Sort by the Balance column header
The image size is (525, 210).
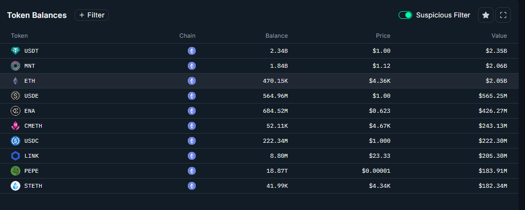coord(277,36)
